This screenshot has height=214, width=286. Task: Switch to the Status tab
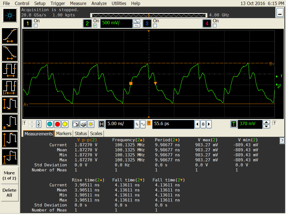pos(81,133)
